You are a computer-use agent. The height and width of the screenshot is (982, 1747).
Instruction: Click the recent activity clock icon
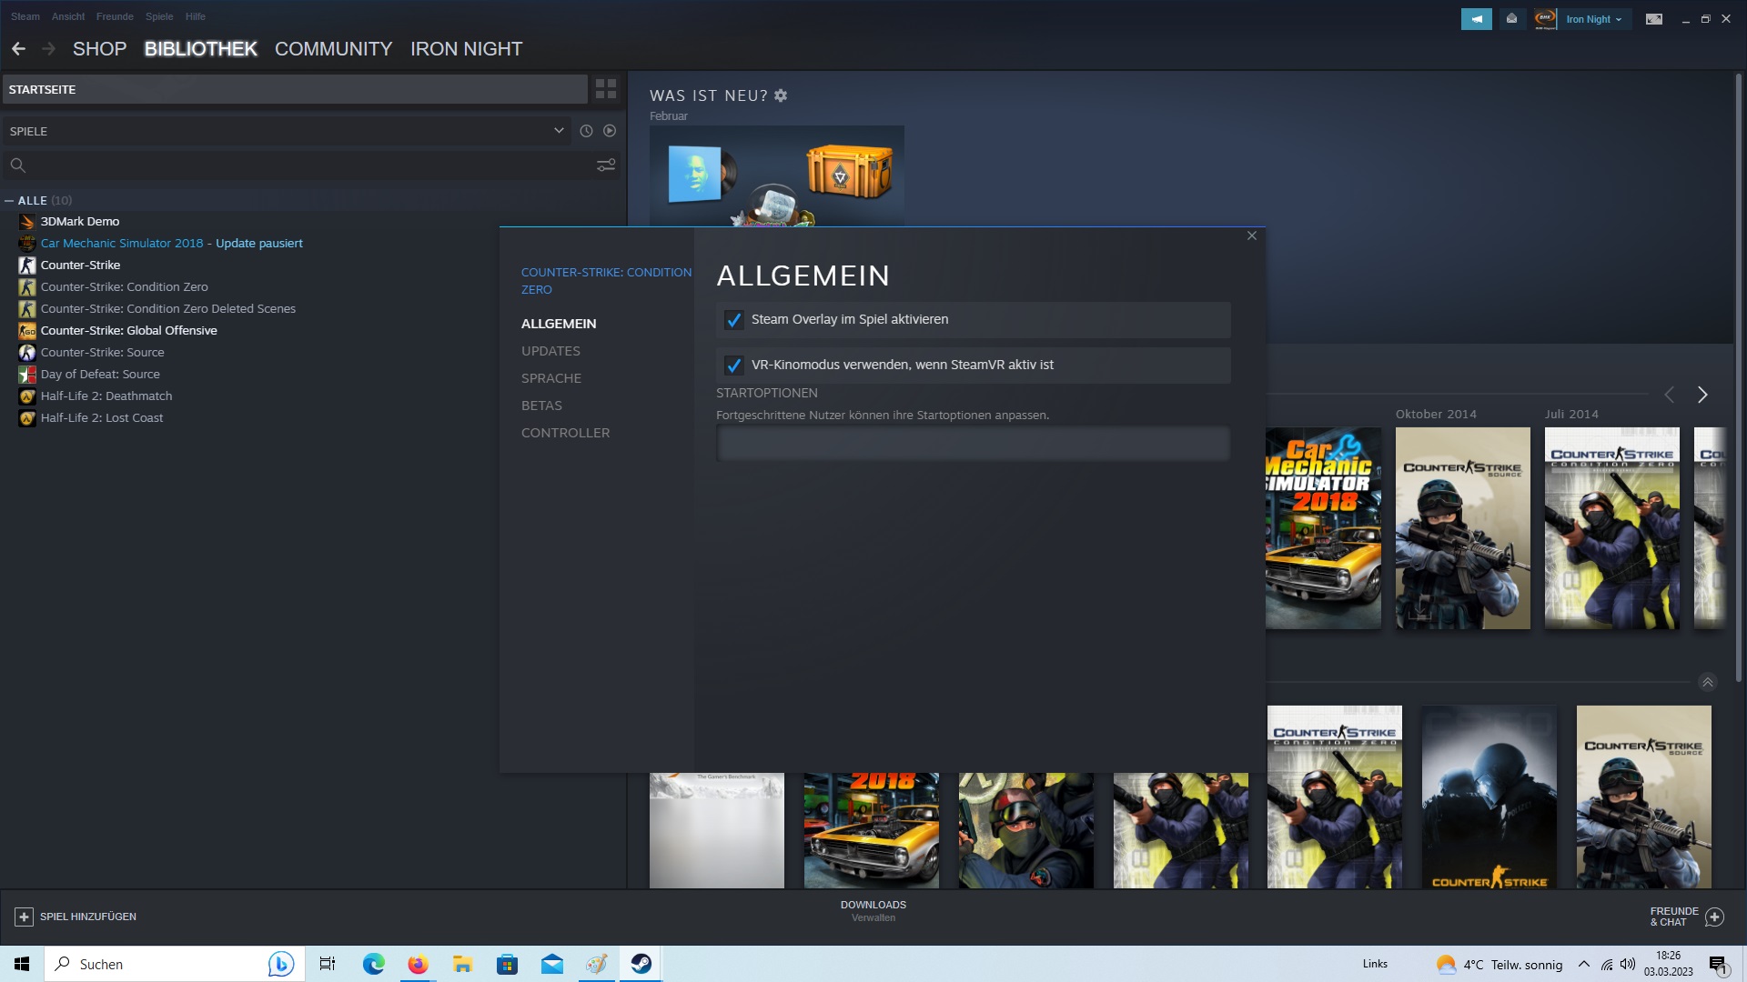click(586, 131)
